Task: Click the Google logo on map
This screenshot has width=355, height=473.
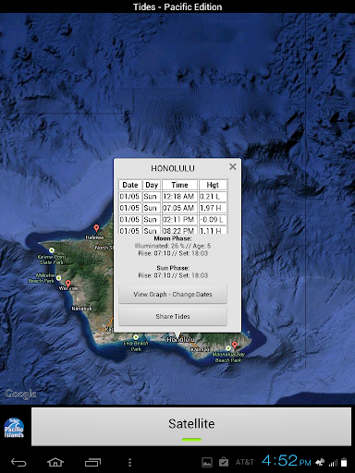Action: pos(20,394)
